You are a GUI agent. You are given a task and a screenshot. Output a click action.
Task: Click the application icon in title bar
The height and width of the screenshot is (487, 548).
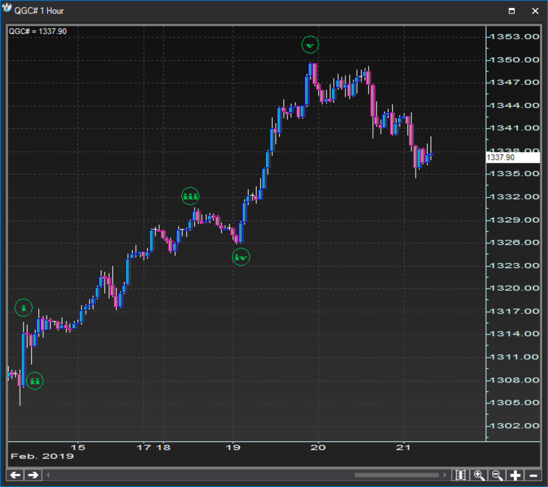click(7, 7)
